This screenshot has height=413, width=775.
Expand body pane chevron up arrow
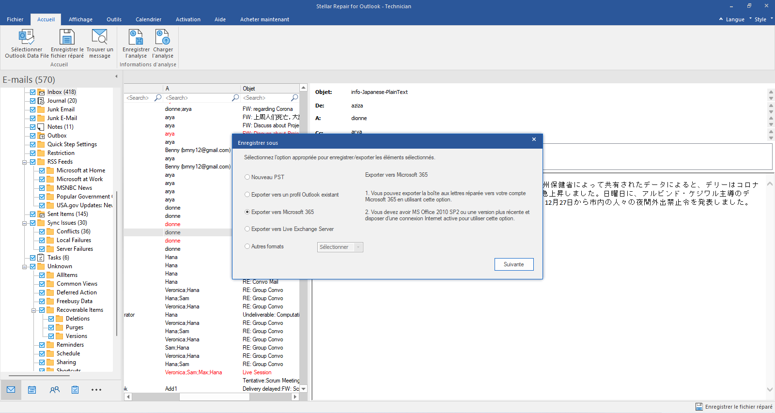pyautogui.click(x=770, y=184)
